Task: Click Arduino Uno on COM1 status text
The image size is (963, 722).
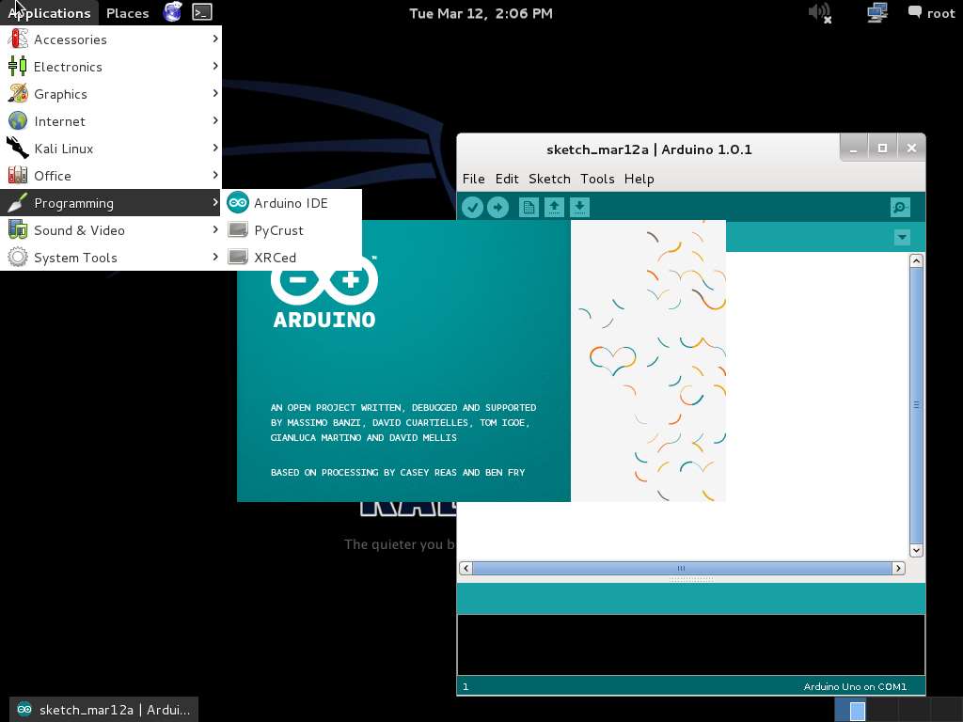Action: [x=854, y=686]
